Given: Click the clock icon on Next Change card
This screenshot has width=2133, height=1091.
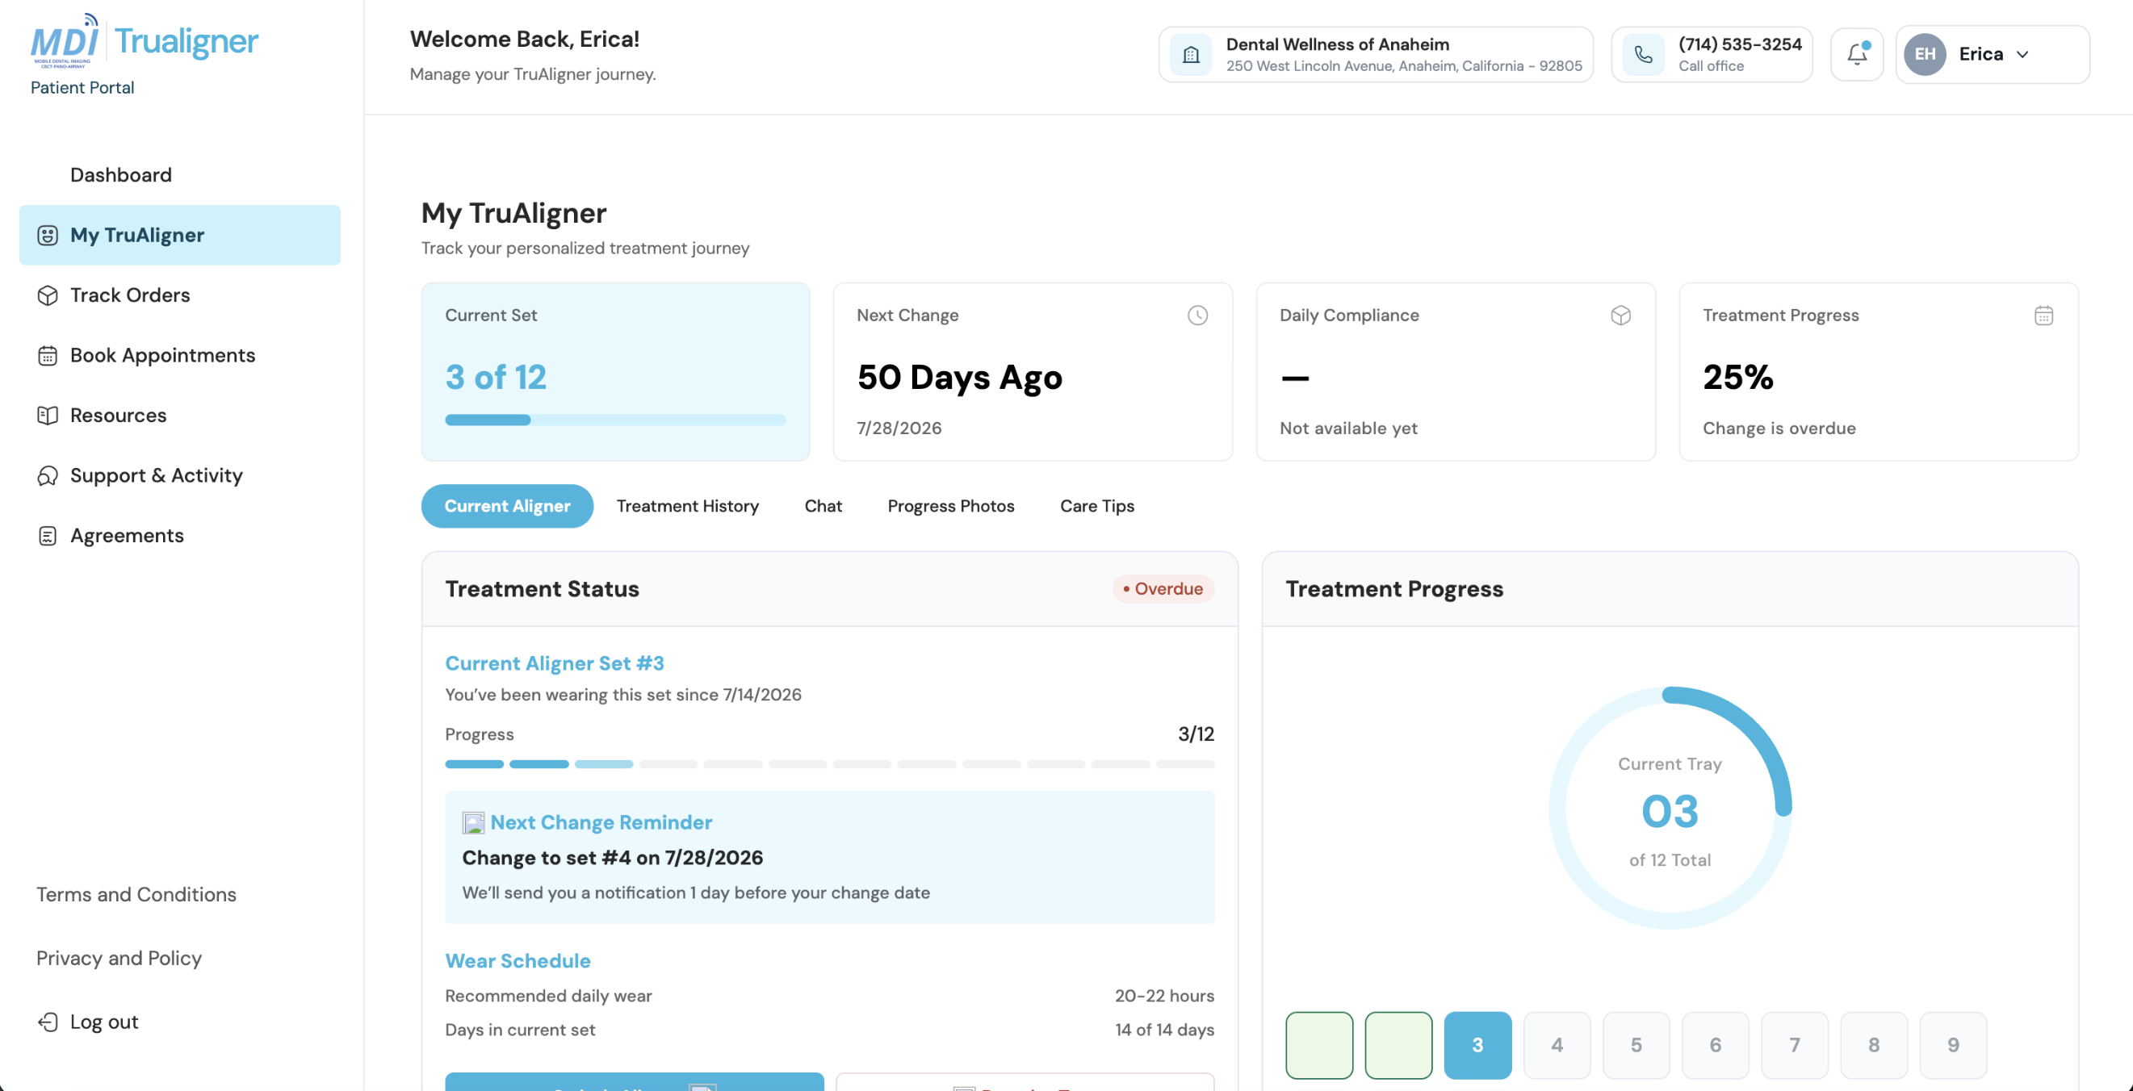Looking at the screenshot, I should [1197, 316].
